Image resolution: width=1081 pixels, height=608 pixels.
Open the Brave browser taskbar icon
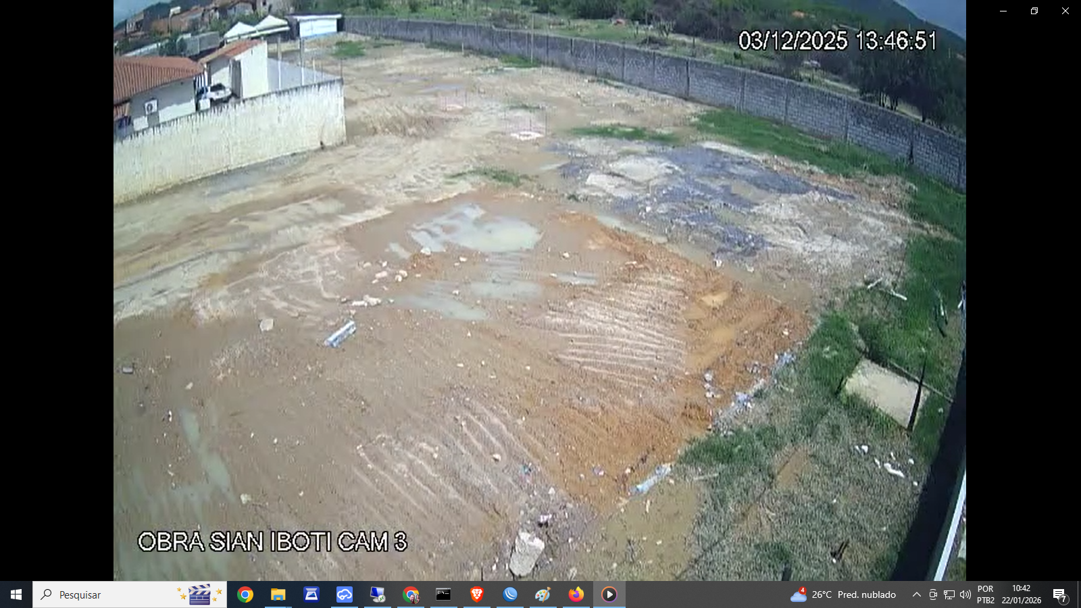point(477,594)
